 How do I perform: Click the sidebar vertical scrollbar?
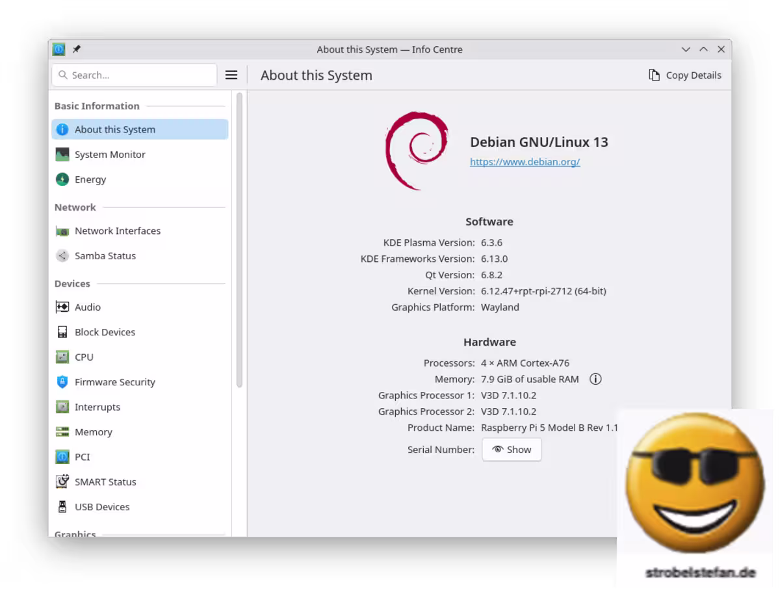click(239, 240)
